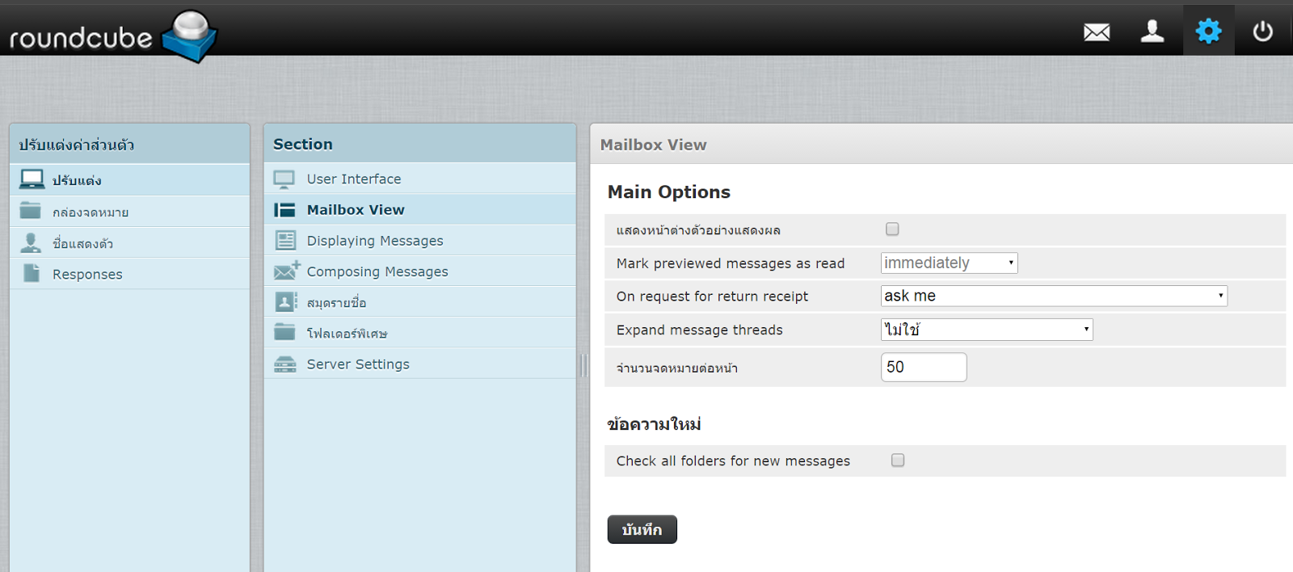
Task: Click the Logout power icon
Action: tap(1262, 32)
